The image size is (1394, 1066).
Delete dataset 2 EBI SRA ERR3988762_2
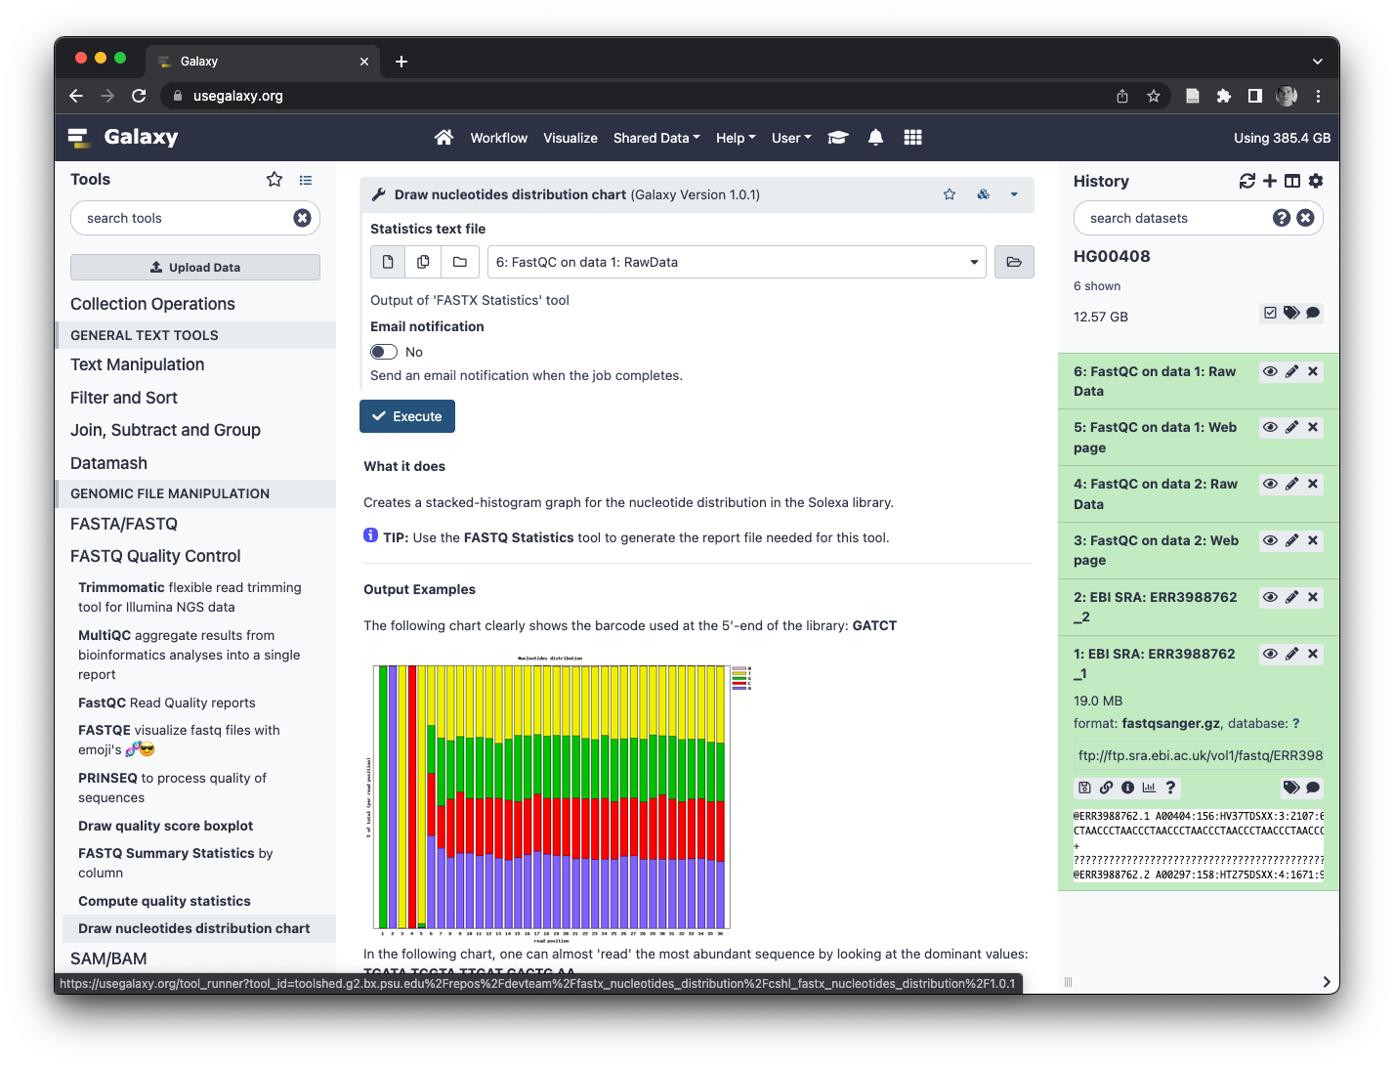[x=1313, y=597]
